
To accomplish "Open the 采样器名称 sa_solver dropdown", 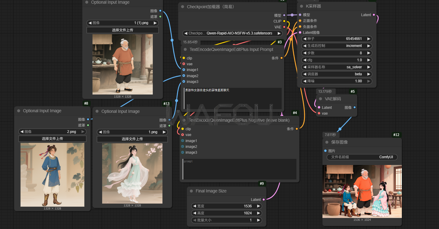I will click(337, 67).
